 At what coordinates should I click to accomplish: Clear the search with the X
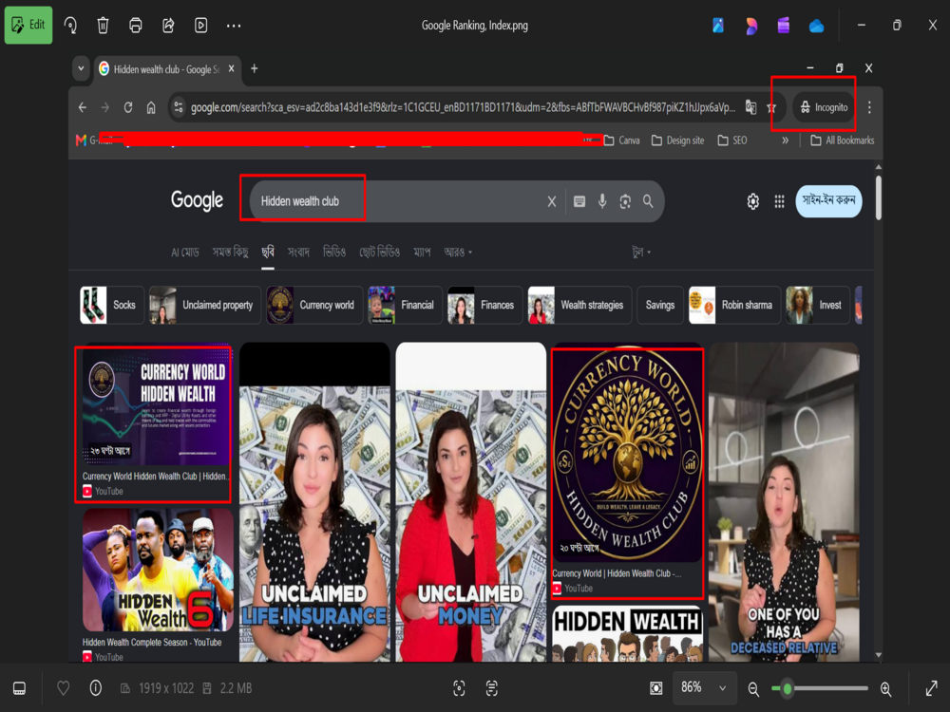tap(551, 201)
